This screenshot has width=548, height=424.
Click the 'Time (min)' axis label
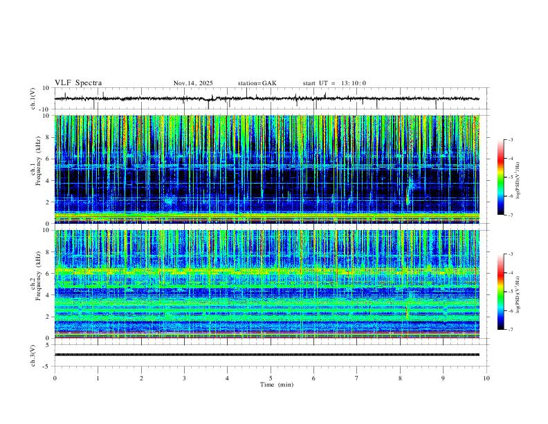(x=277, y=385)
